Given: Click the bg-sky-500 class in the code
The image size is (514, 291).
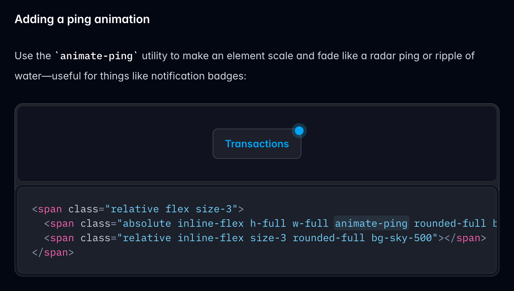Looking at the screenshot, I should click(401, 238).
